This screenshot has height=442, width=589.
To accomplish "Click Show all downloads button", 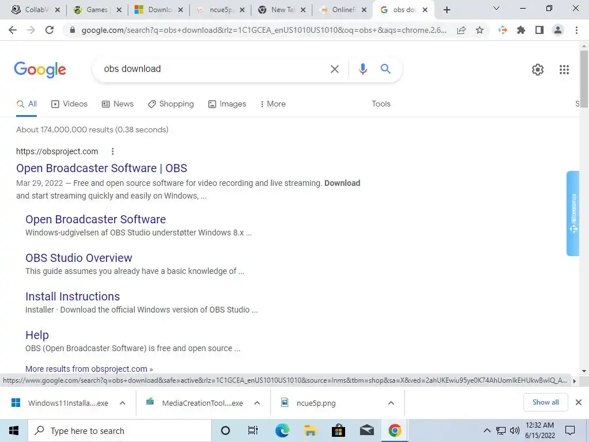I will [x=545, y=402].
